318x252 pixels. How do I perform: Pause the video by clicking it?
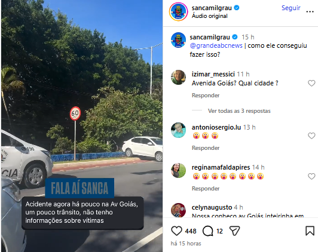click(82, 102)
